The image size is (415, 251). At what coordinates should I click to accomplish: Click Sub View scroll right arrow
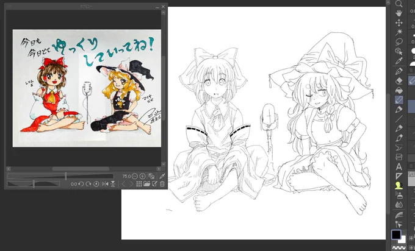[159, 169]
